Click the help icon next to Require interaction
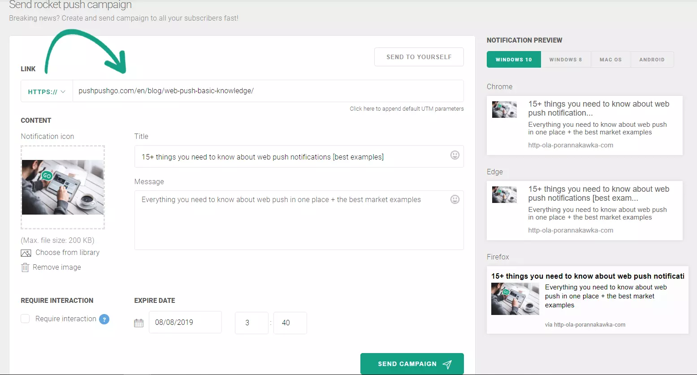This screenshot has height=375, width=697. click(104, 319)
